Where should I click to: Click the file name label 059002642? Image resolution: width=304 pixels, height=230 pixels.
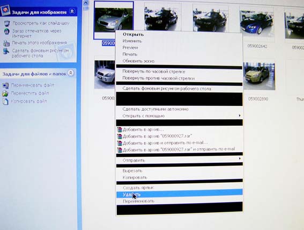click(x=257, y=46)
